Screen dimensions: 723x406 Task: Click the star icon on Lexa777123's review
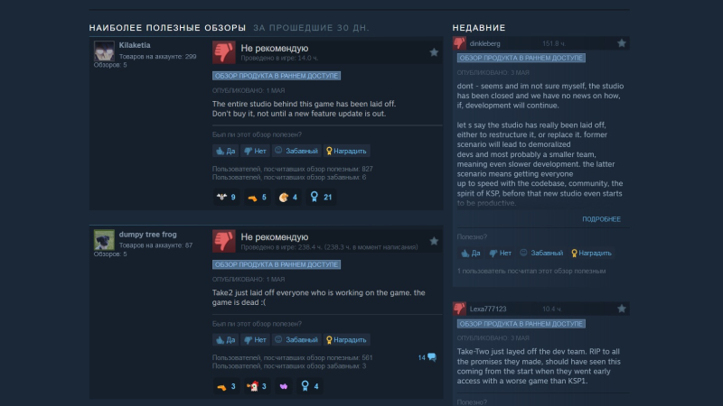[x=622, y=309]
